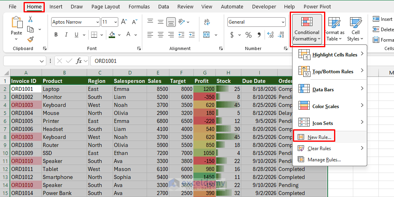Open the Alignment settings dialog launcher
Viewport: 394px width, 197px height.
tap(221, 48)
